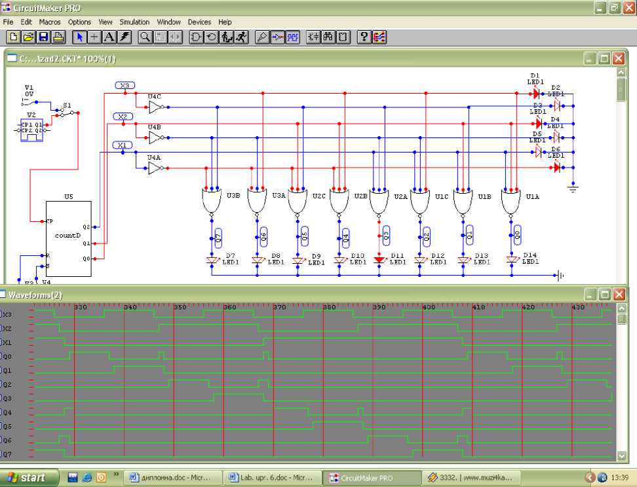This screenshot has height=487, width=637.
Task: Expand hidden system tray icons arrow
Action: tap(589, 477)
